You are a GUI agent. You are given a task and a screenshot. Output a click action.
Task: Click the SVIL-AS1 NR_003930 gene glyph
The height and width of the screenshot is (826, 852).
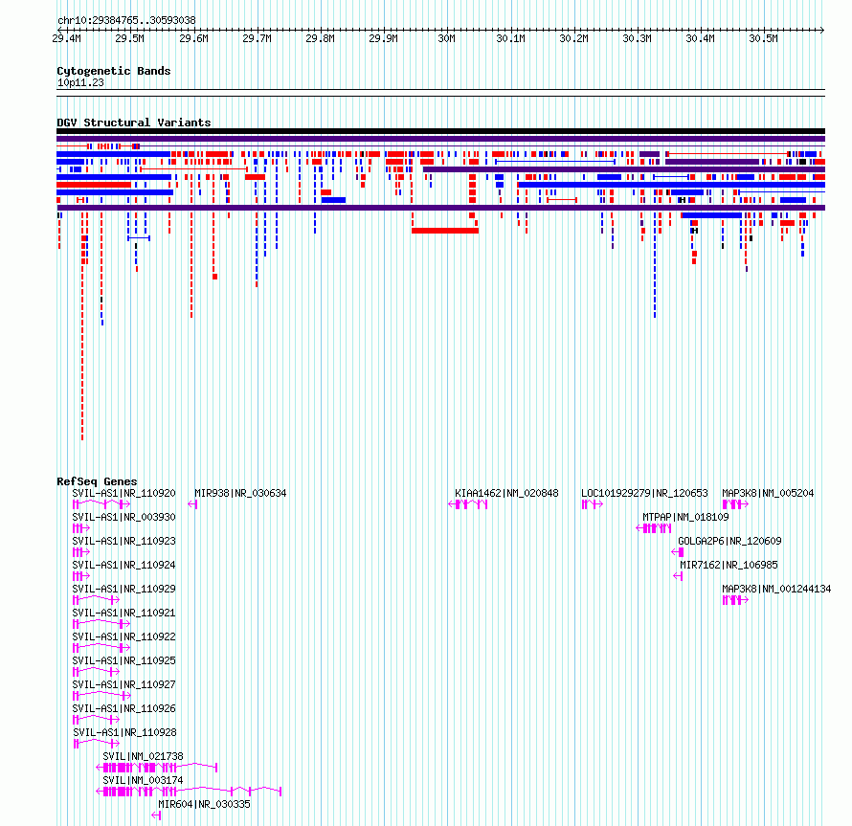tap(81, 528)
